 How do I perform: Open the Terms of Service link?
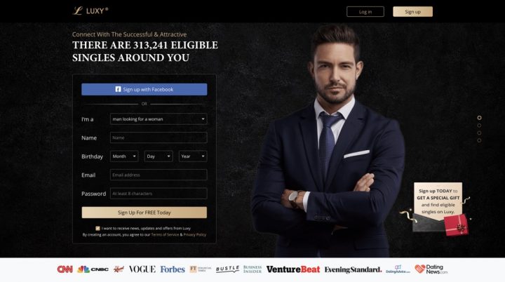click(165, 234)
